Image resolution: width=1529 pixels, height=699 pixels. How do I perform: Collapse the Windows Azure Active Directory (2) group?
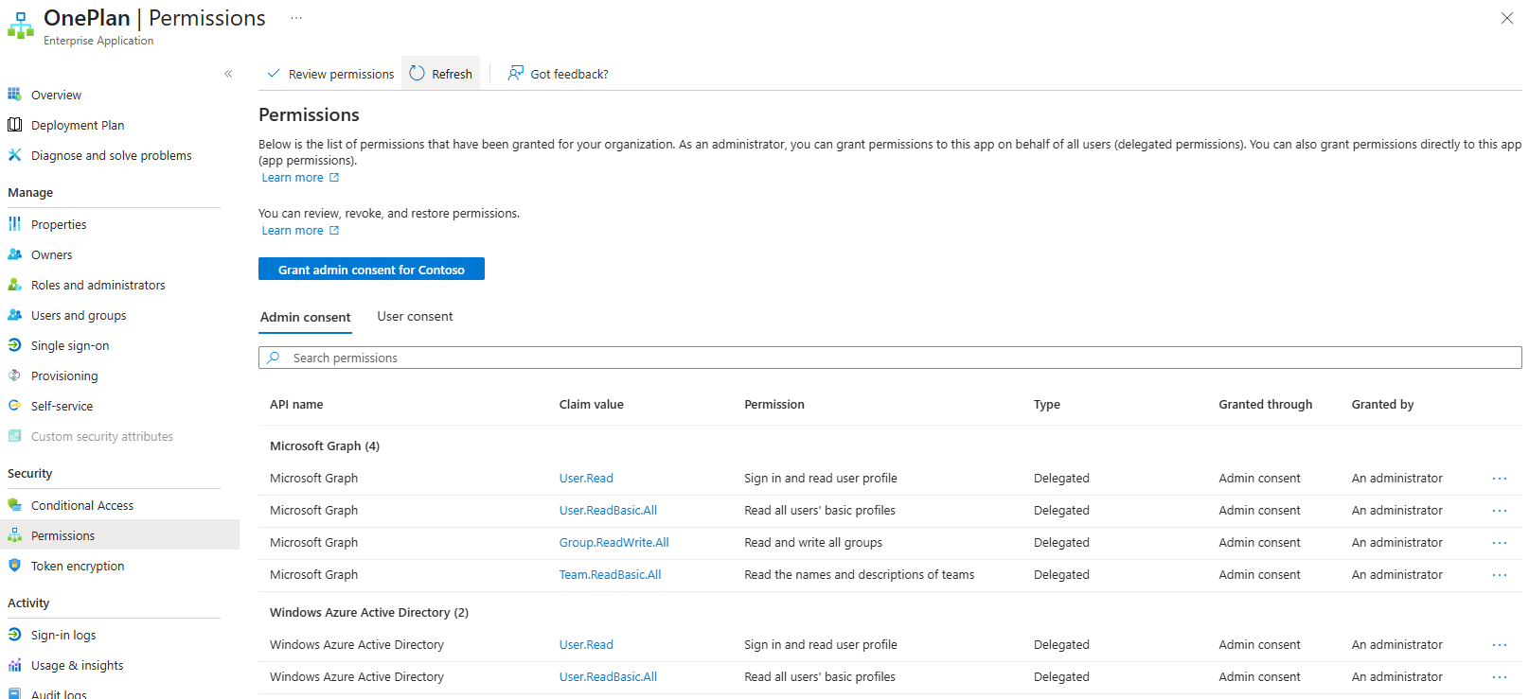pos(369,613)
